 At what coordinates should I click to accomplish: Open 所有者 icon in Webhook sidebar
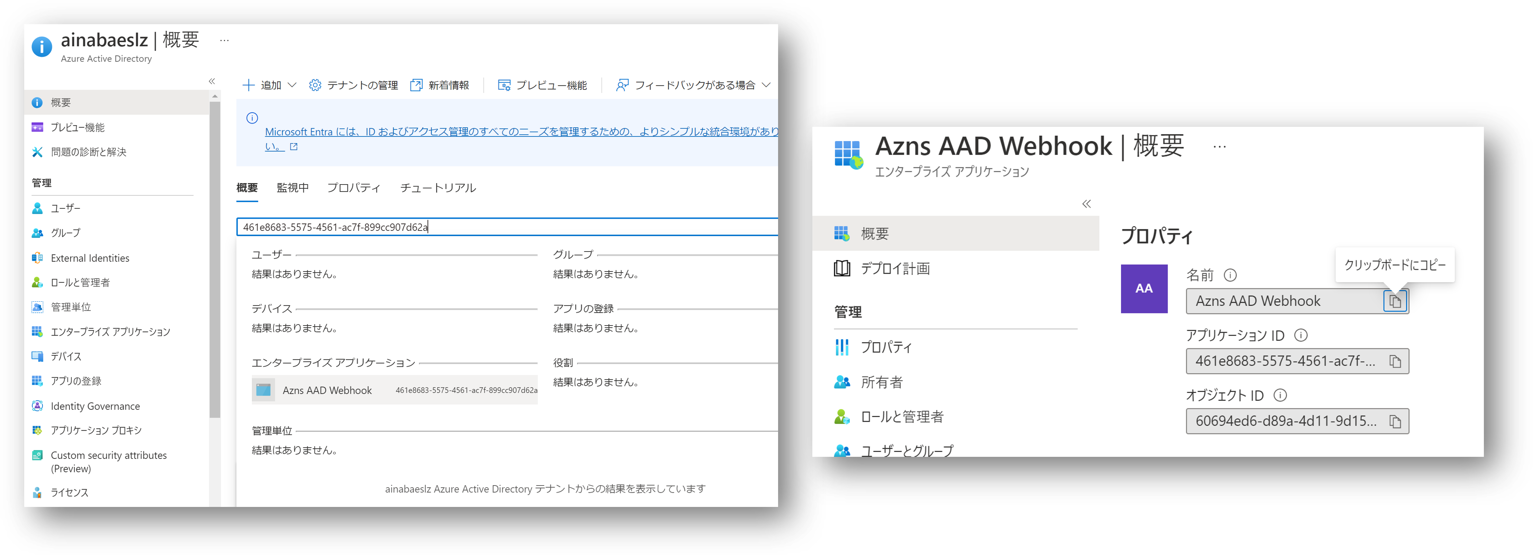click(x=842, y=383)
